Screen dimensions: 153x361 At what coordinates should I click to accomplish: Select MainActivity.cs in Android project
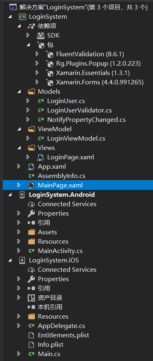click(x=60, y=251)
